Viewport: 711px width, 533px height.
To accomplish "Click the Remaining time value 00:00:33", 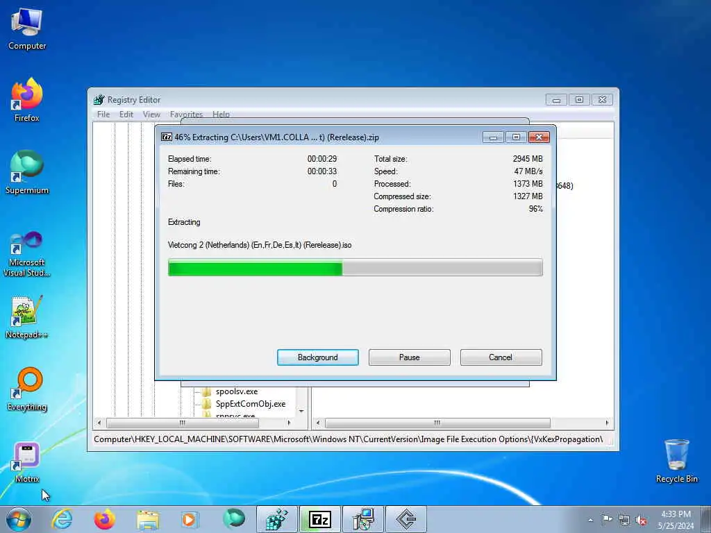I will 322,171.
